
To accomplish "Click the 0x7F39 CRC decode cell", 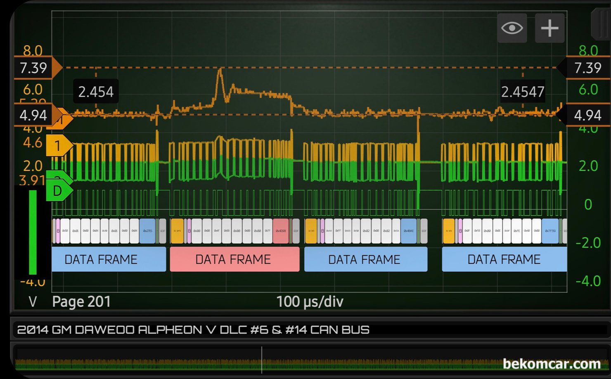I will click(x=550, y=231).
